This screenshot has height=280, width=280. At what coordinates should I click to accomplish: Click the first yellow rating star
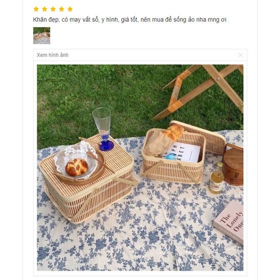36,9
